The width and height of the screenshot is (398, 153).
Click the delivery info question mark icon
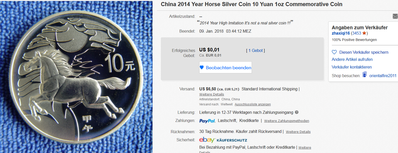[297, 112]
